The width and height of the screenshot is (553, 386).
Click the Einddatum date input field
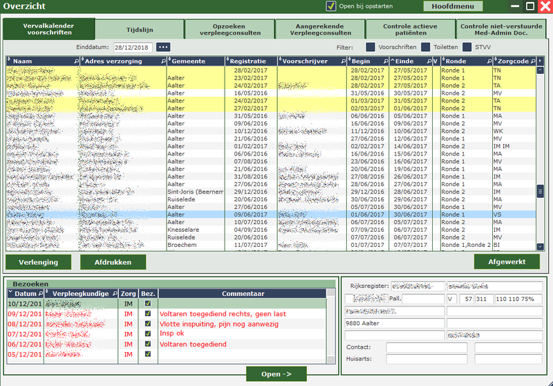click(133, 47)
